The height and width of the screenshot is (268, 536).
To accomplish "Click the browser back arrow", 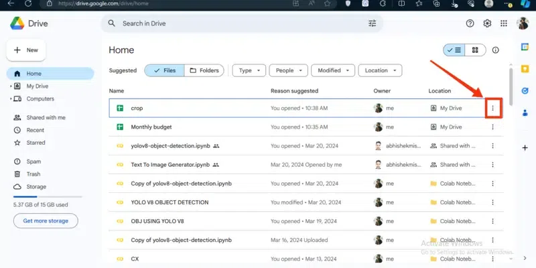I will point(11,3).
